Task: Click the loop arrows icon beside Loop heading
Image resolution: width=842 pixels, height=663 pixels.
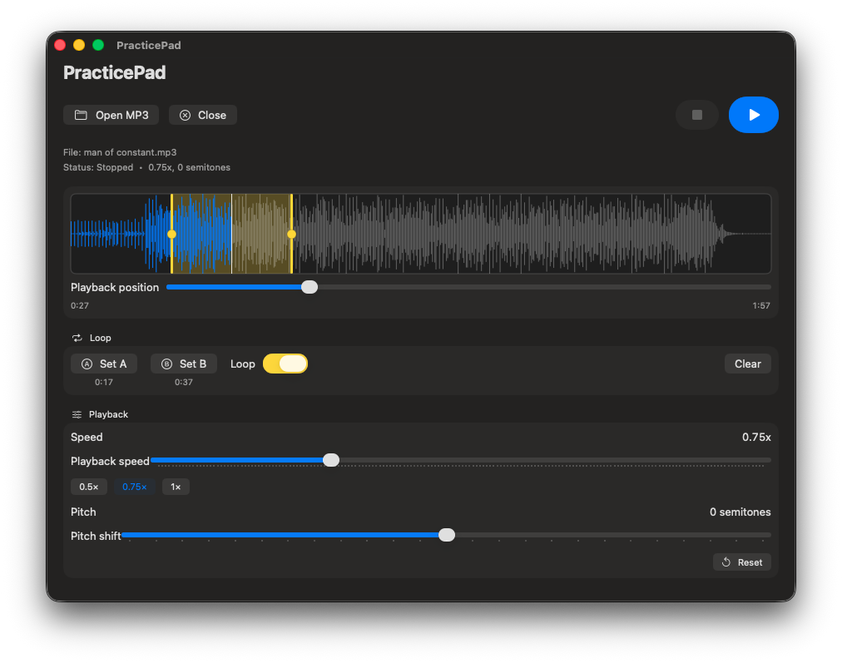Action: pos(77,338)
